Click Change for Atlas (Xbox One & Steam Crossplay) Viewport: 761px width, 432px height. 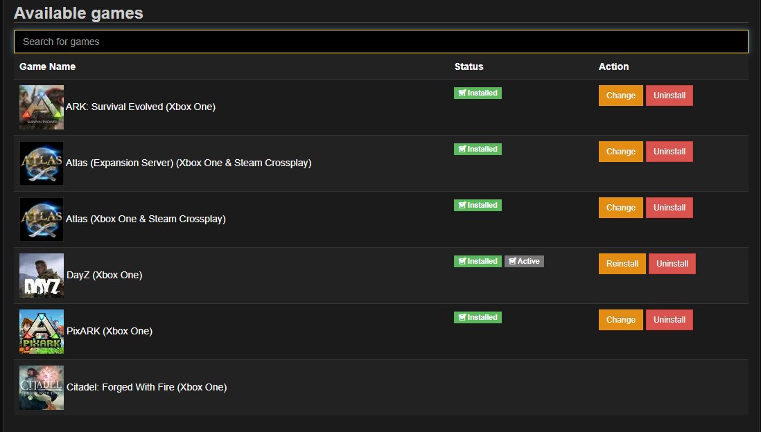621,208
